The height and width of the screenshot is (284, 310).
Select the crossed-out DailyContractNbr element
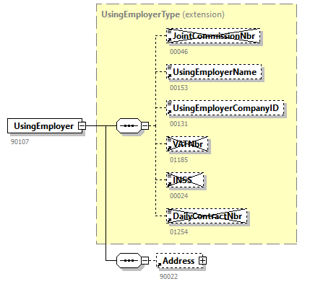click(x=207, y=216)
